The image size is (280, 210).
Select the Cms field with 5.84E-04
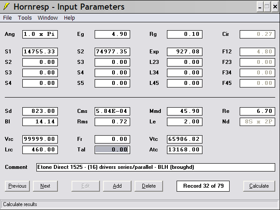coord(112,111)
